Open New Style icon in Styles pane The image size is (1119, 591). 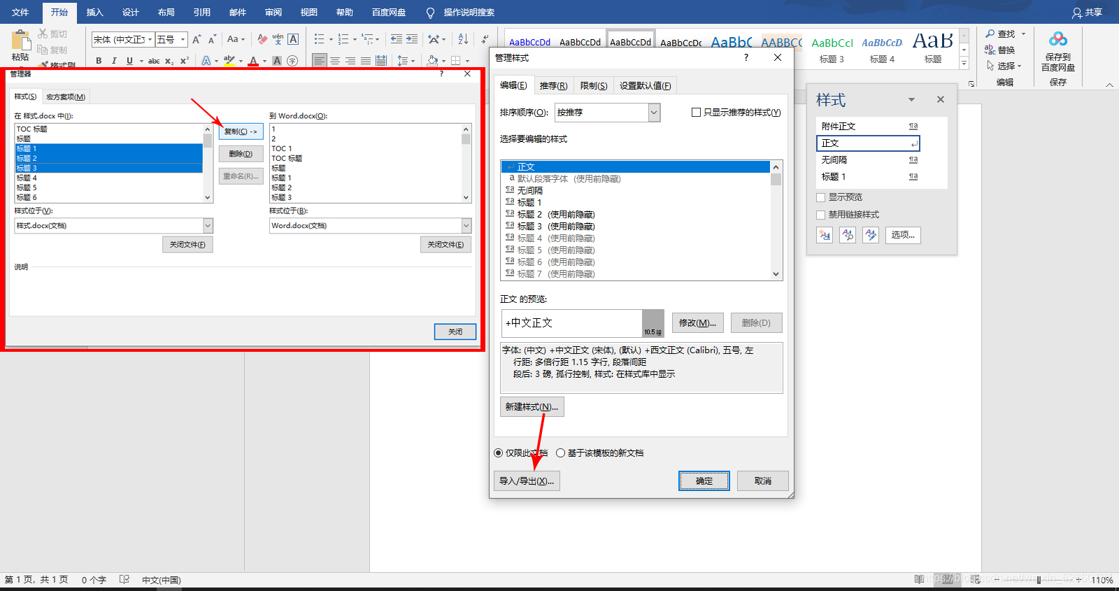825,235
